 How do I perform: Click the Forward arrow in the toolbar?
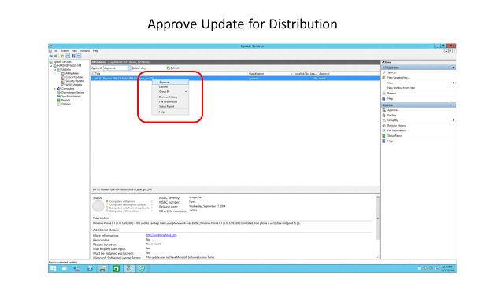56,56
